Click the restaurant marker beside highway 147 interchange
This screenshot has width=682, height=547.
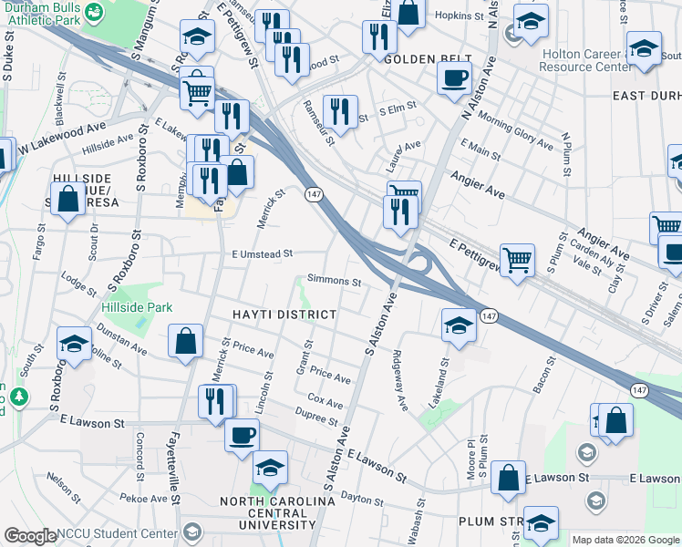(x=232, y=119)
